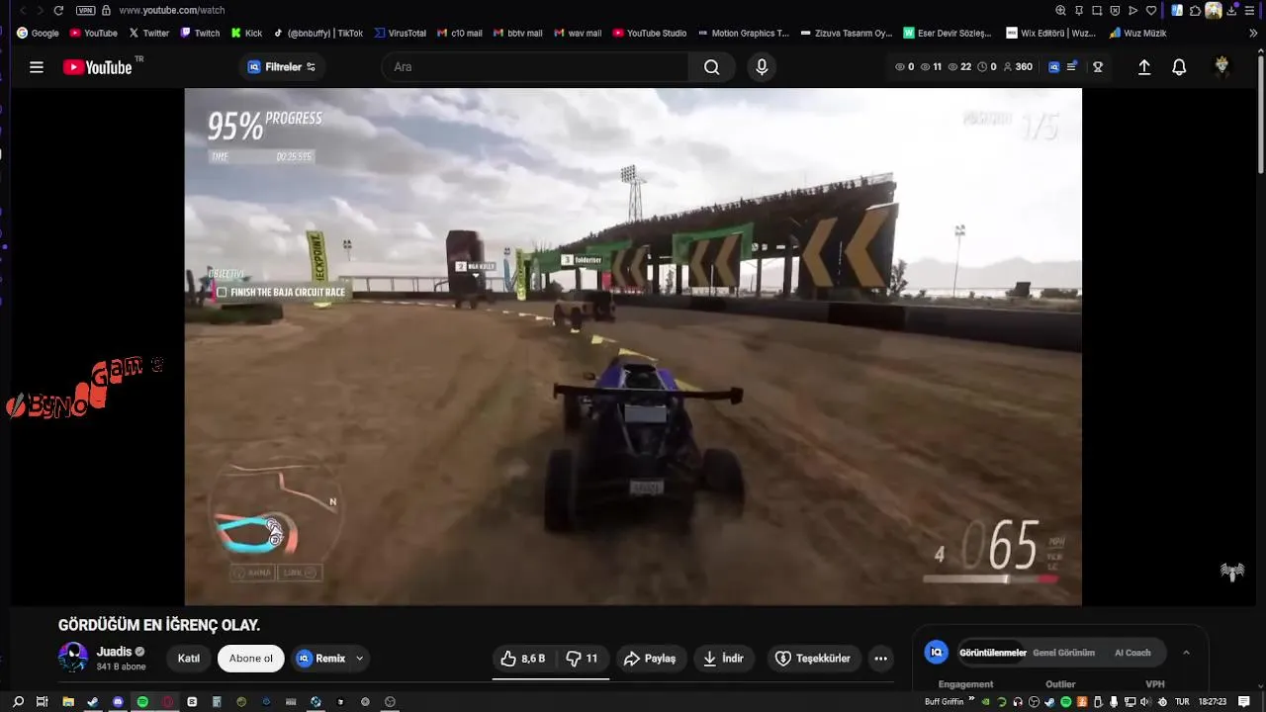
Task: Click the Forza gameplay video player
Action: (633, 346)
